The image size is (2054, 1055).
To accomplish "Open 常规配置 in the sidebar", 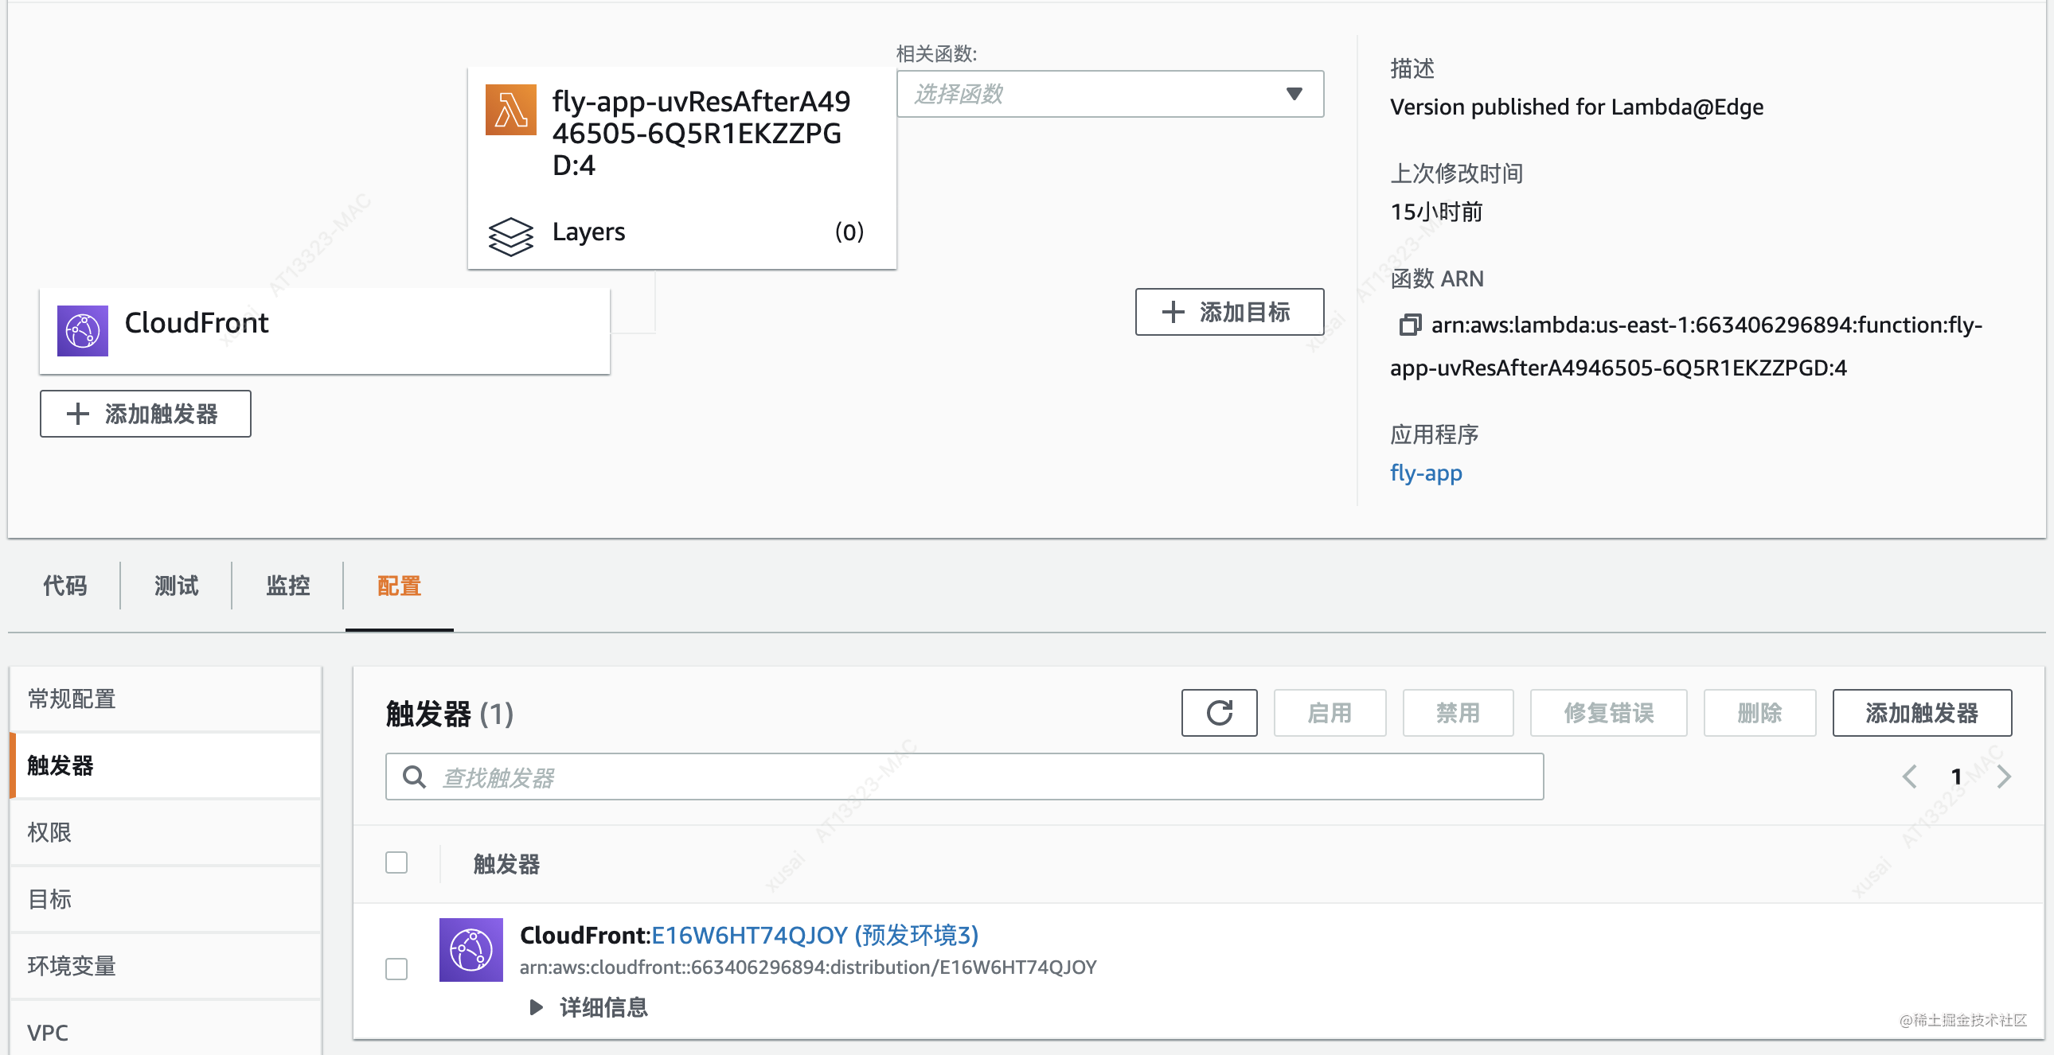I will click(166, 698).
